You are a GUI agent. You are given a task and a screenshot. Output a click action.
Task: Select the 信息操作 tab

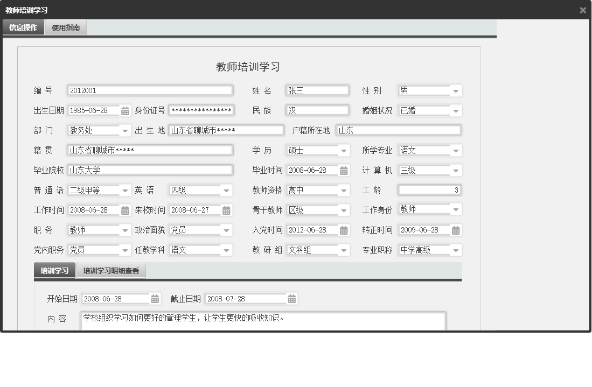click(x=24, y=27)
